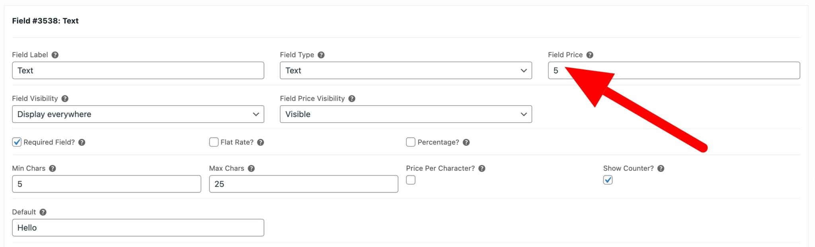
Task: Uncheck the Required Field checkbox
Action: pos(17,142)
